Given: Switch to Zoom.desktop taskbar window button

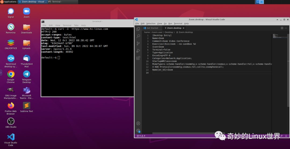Looking at the screenshot, I should point(32,2).
